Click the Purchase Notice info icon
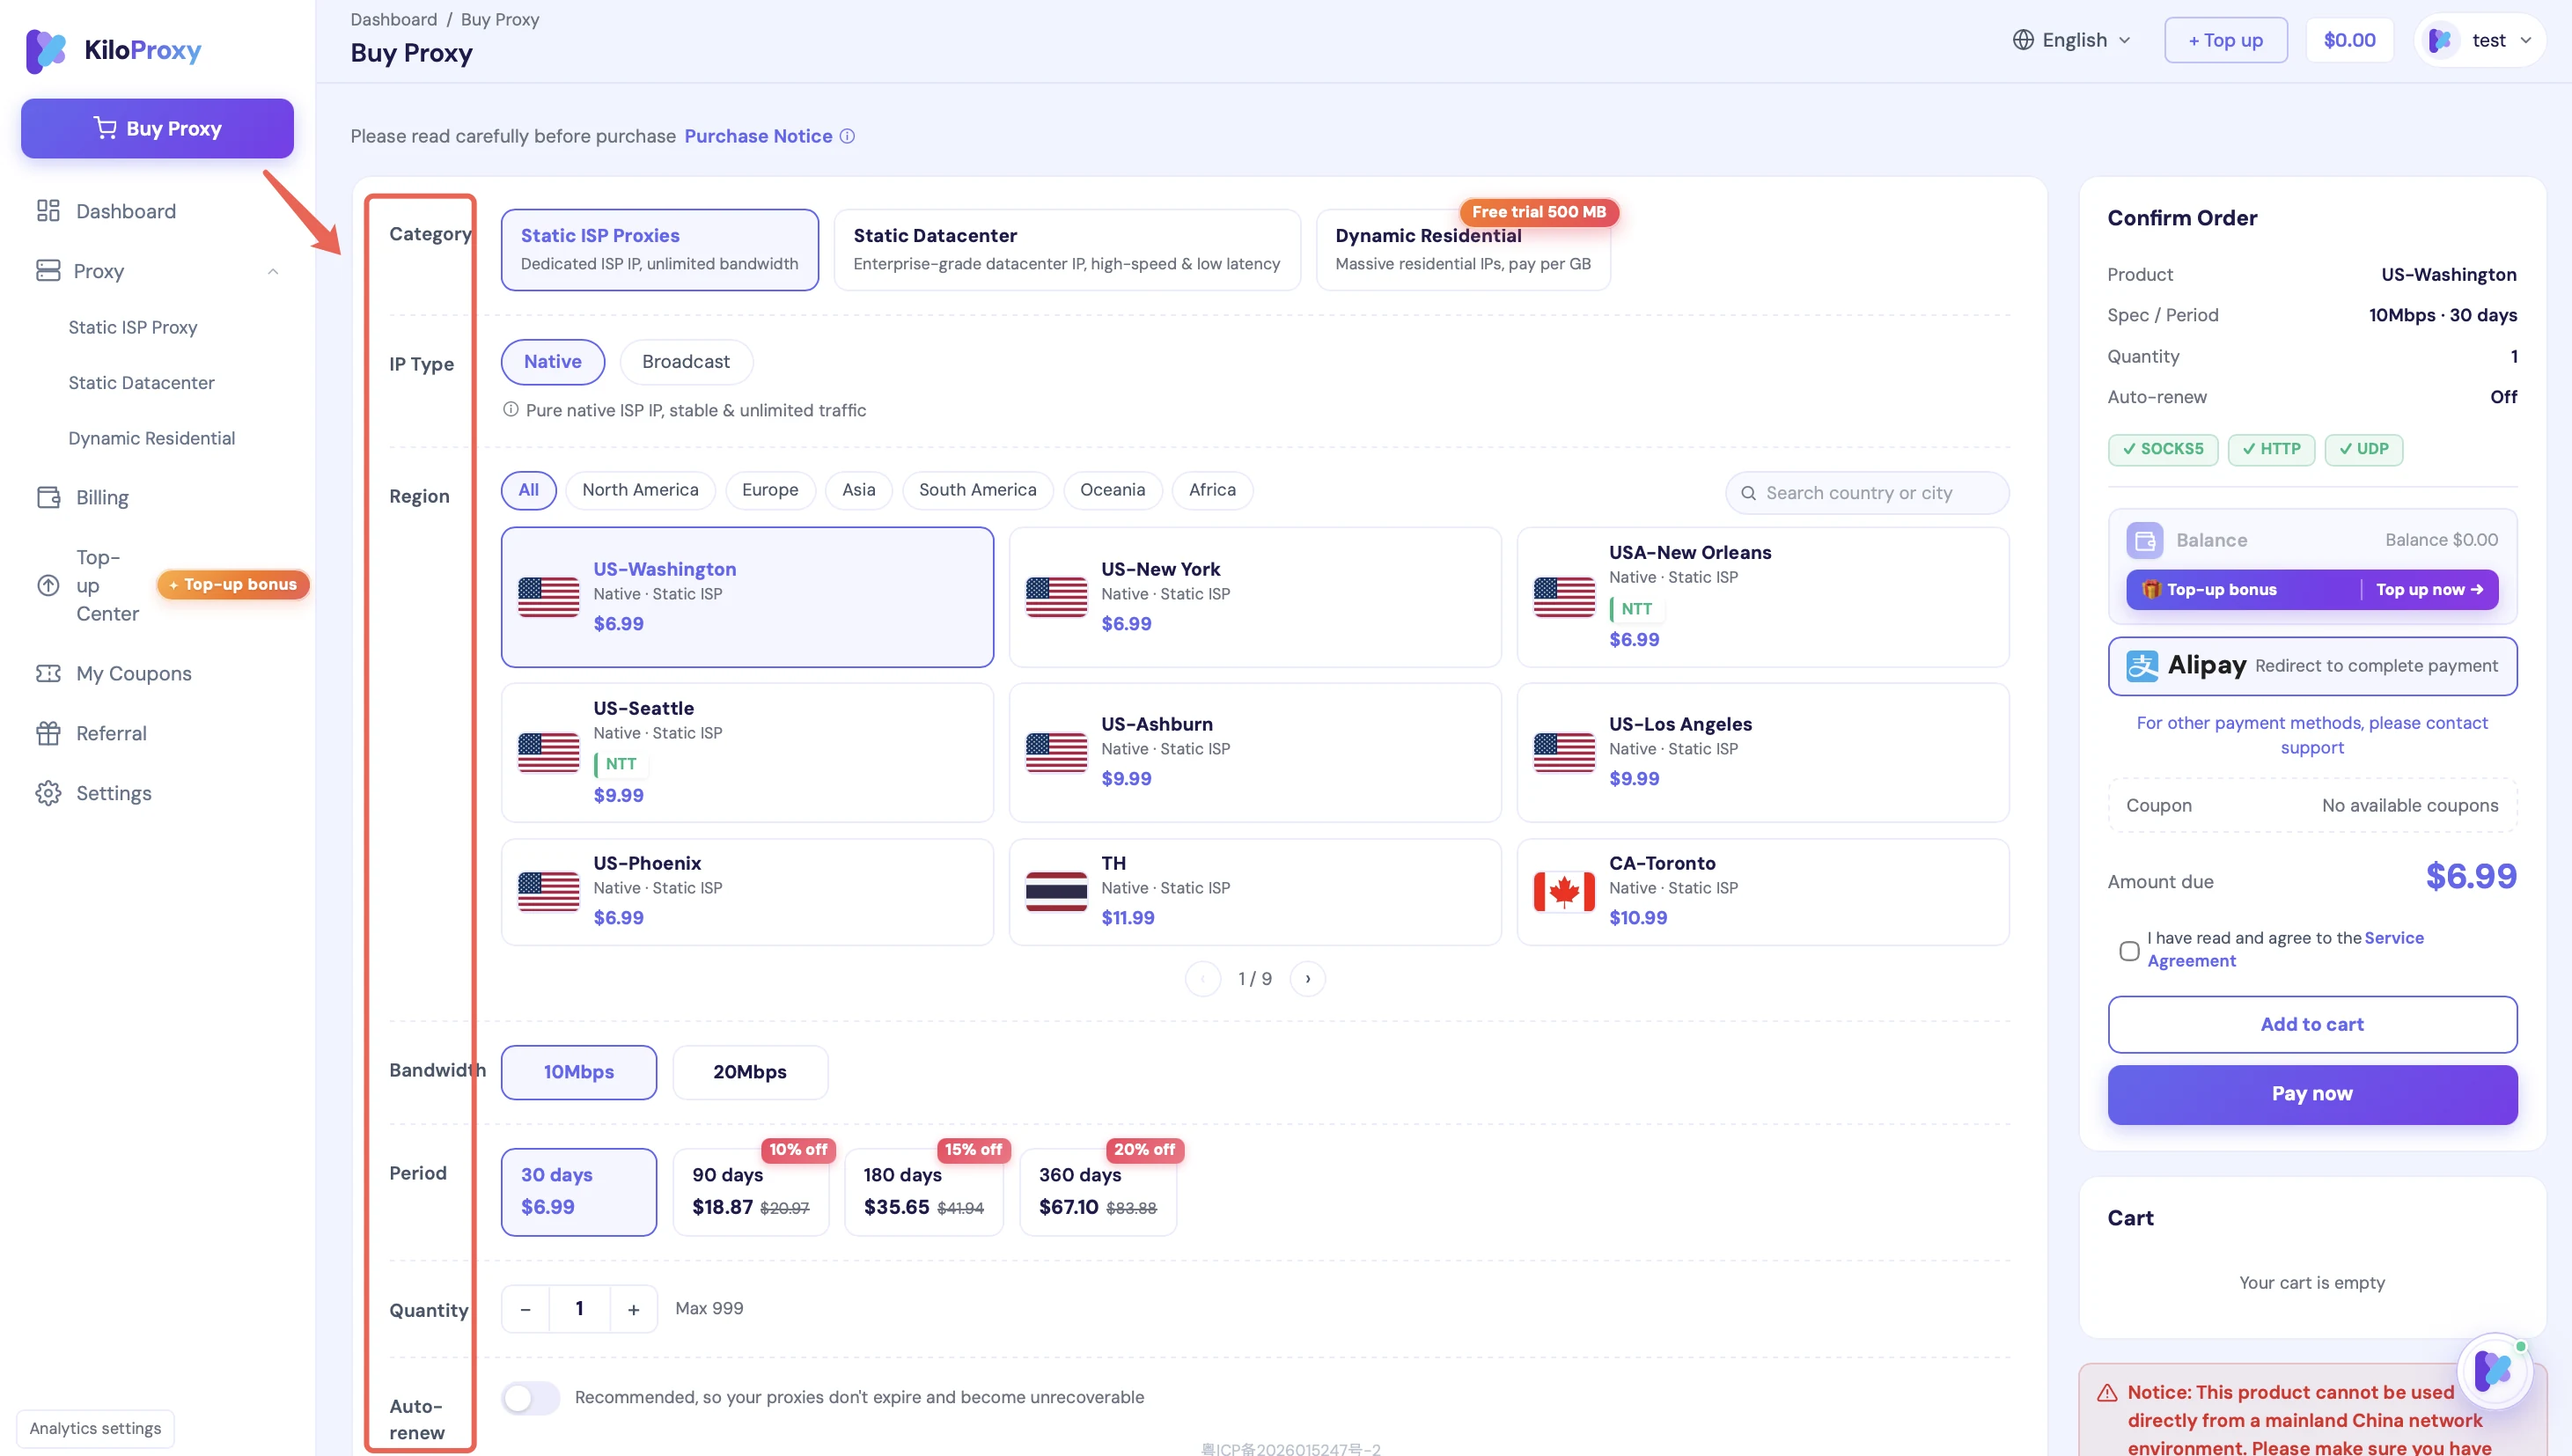 [847, 136]
